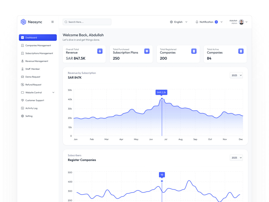
Task: Click the globe language icon
Action: tap(171, 22)
